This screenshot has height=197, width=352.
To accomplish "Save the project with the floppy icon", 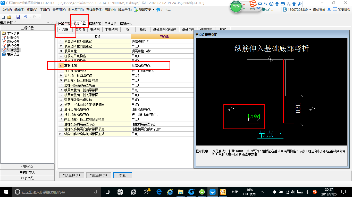I will (x=18, y=17).
